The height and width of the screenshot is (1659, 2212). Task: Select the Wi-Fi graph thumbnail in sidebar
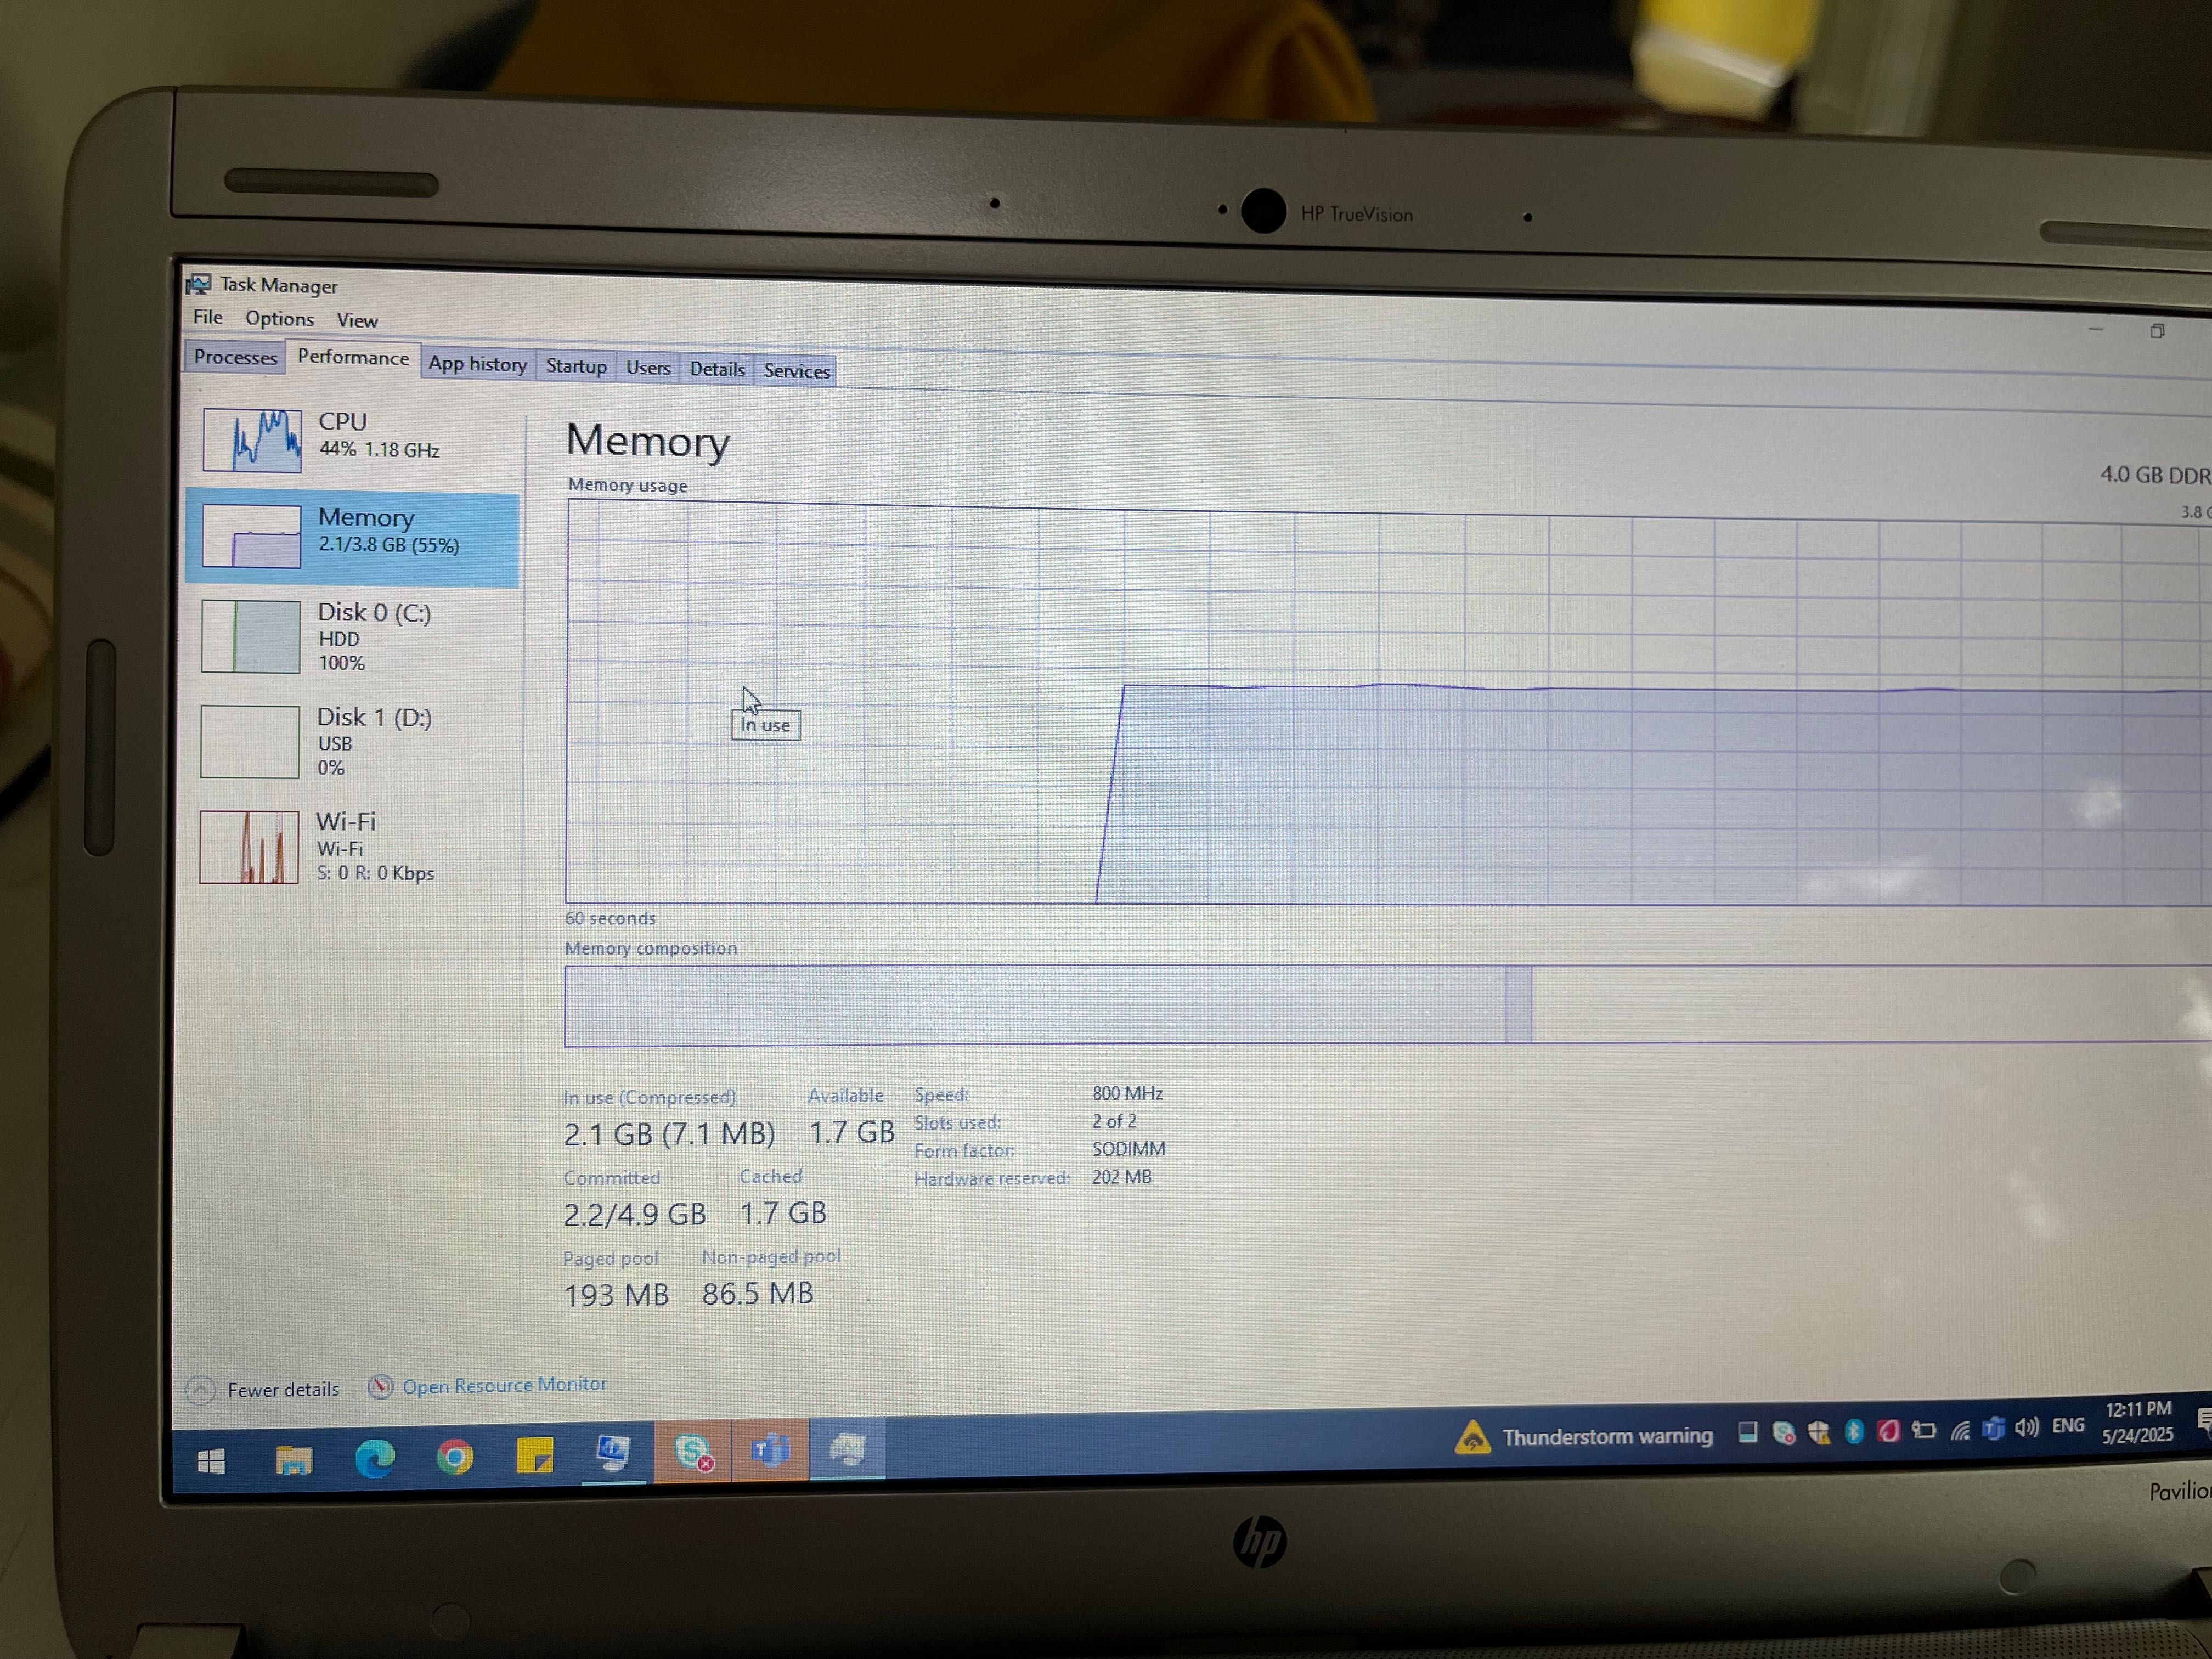point(248,847)
